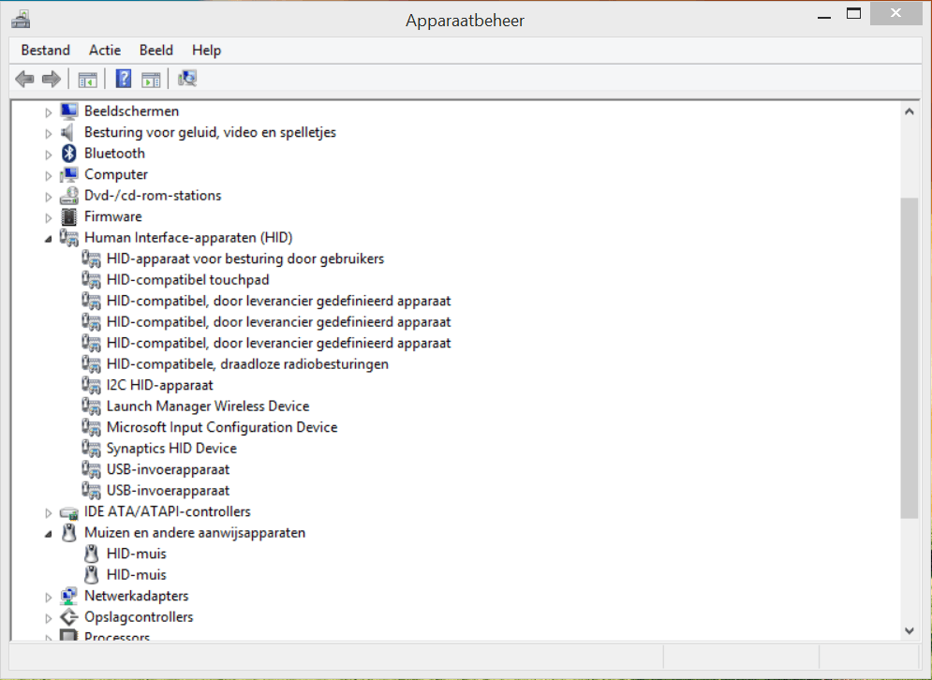932x680 pixels.
Task: Expand the Computer node
Action: click(49, 175)
